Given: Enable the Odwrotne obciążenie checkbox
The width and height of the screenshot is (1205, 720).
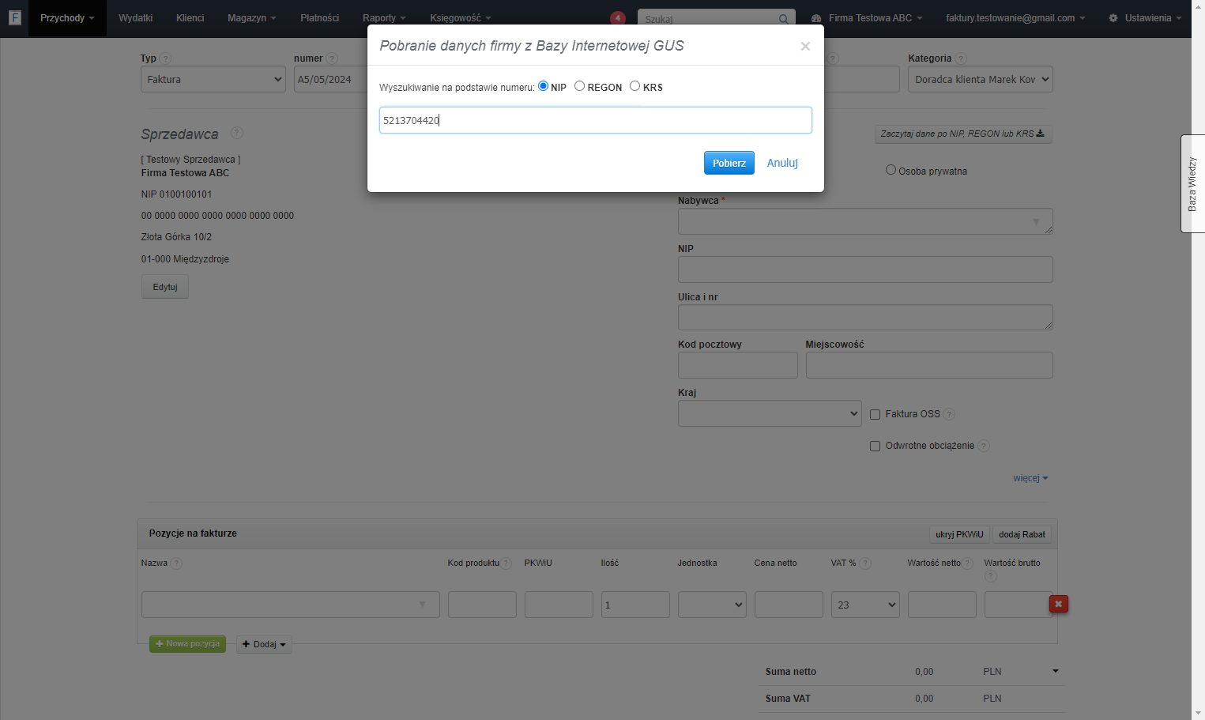Looking at the screenshot, I should pos(876,447).
